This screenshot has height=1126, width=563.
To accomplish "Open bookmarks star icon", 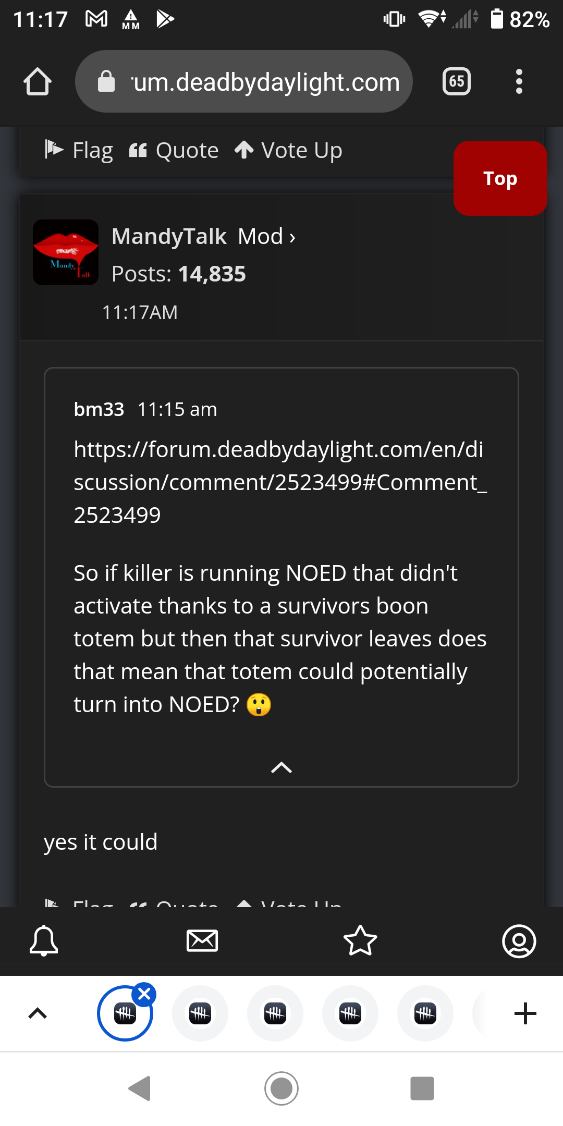I will pos(360,941).
